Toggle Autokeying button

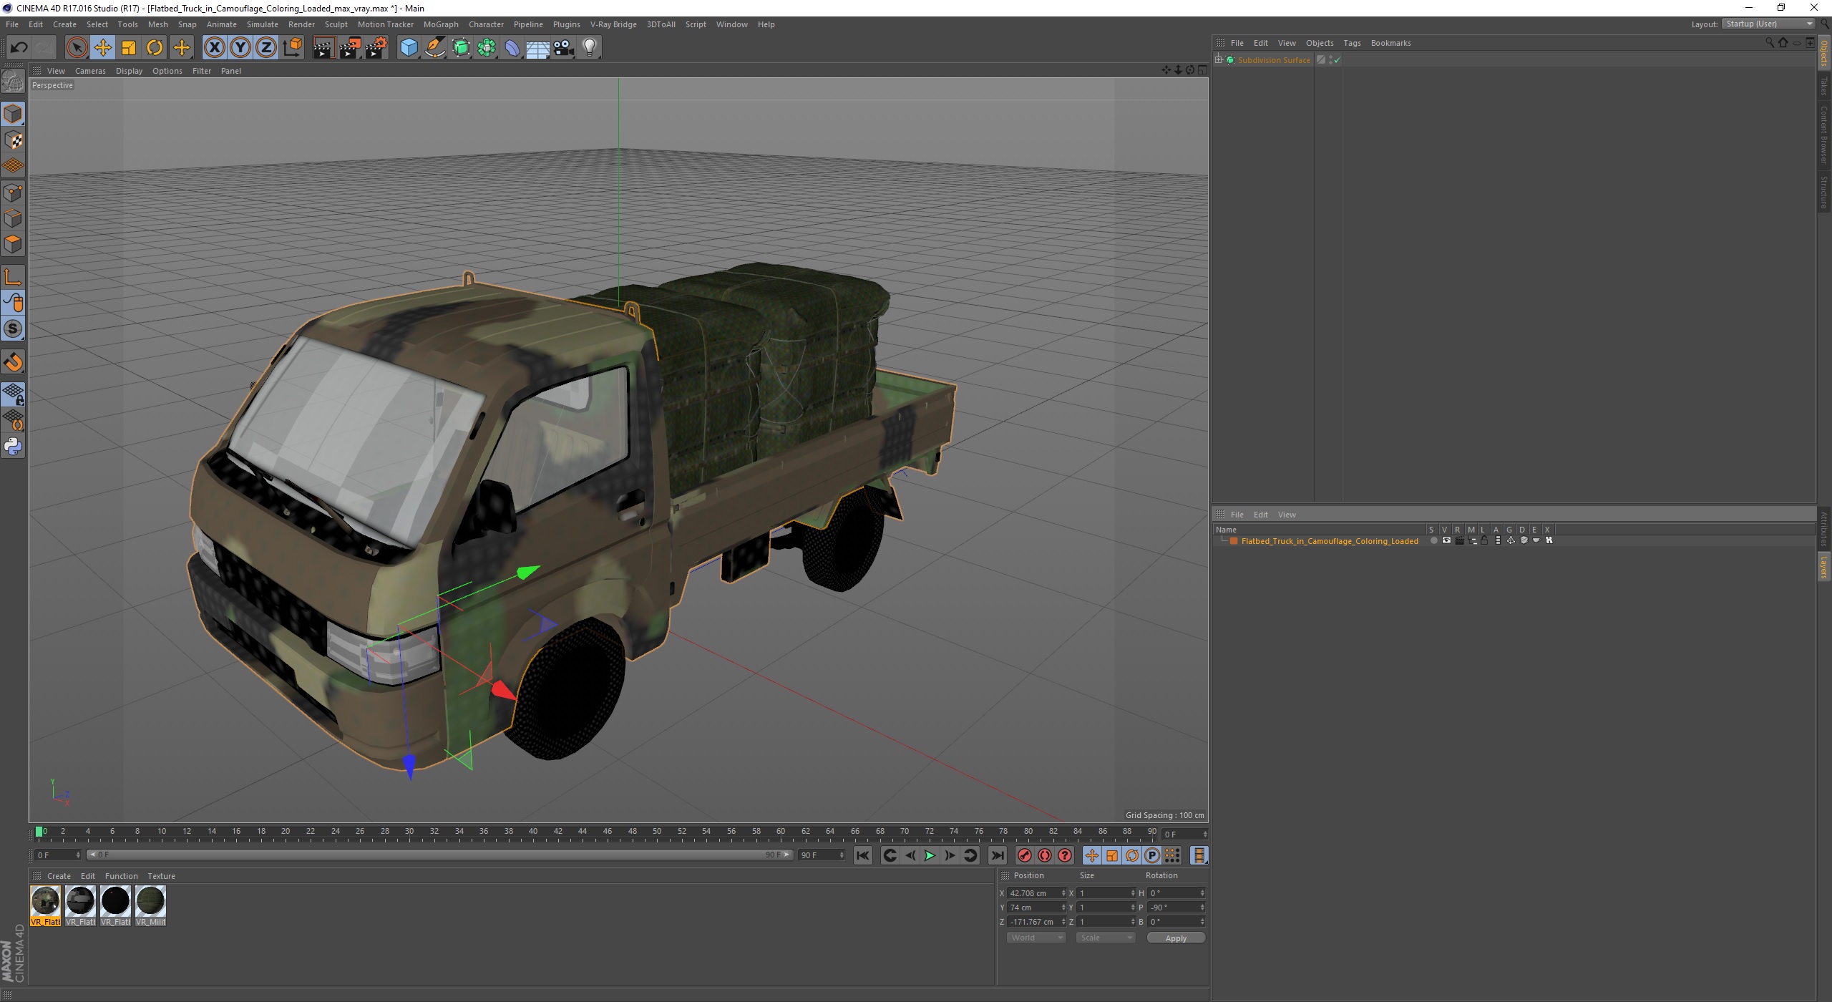click(1045, 855)
